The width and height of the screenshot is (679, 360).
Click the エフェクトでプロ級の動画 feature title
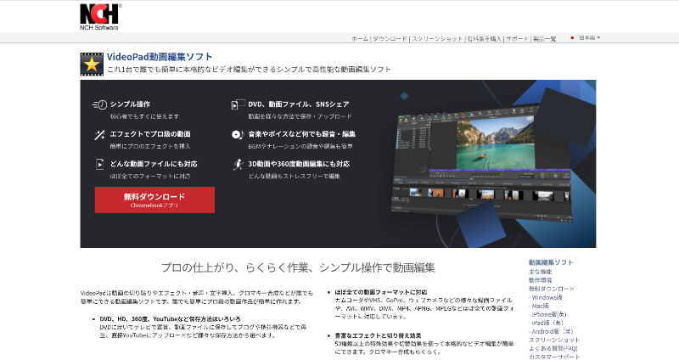[150, 134]
